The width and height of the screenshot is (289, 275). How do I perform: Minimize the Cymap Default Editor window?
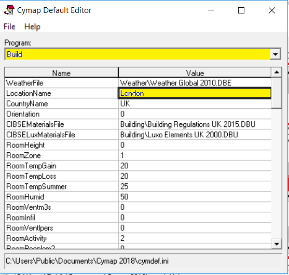[211, 10]
